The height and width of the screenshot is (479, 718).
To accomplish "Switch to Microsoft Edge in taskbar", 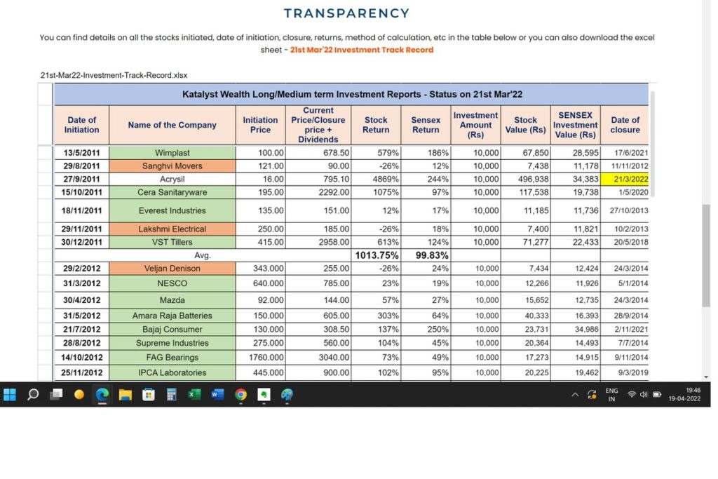I will coord(102,394).
